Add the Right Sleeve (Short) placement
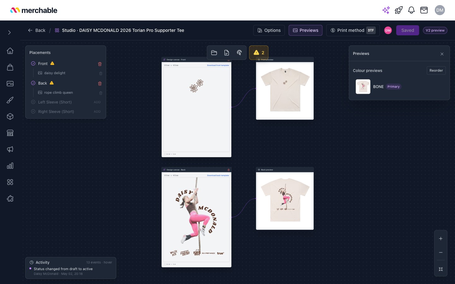Image resolution: width=455 pixels, height=284 pixels. 97,112
